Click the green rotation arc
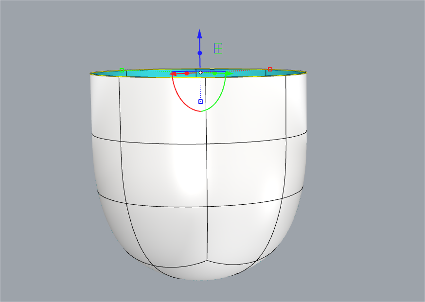Viewport: 425px width, 302px height. [219, 98]
